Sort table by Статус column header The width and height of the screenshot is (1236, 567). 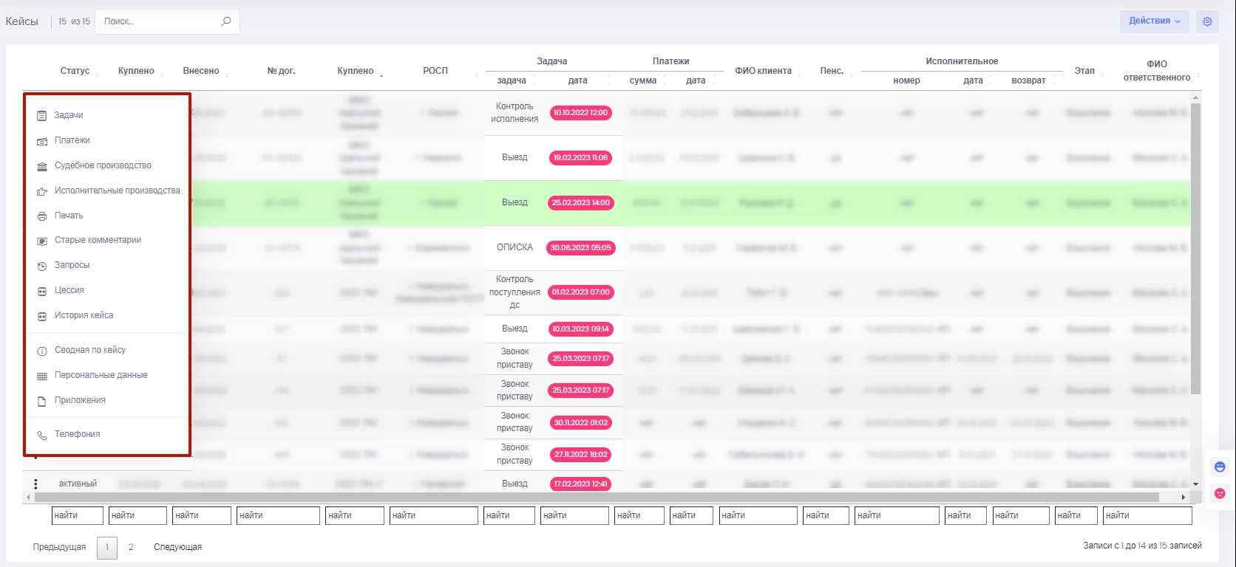click(x=75, y=71)
